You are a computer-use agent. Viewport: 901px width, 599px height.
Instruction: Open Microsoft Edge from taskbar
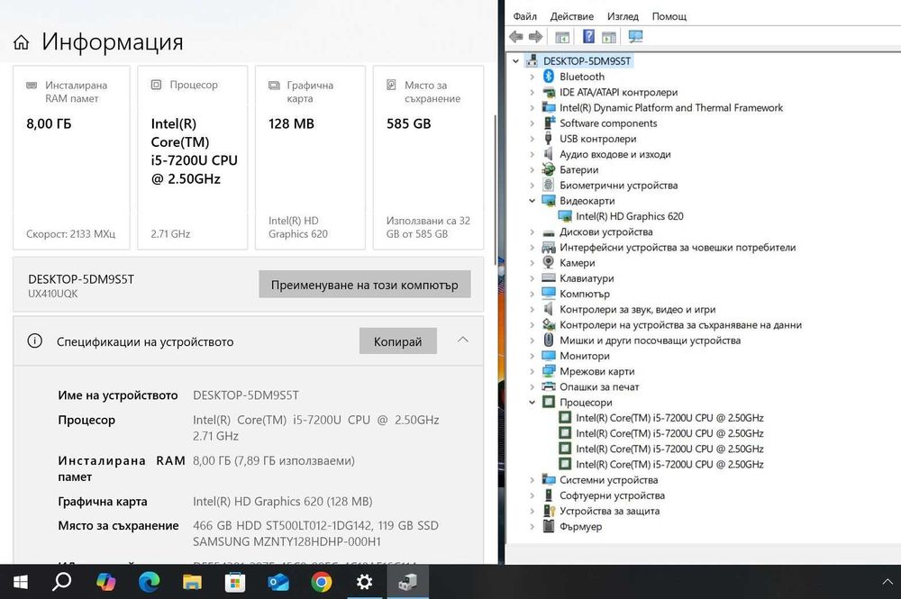coord(150,583)
